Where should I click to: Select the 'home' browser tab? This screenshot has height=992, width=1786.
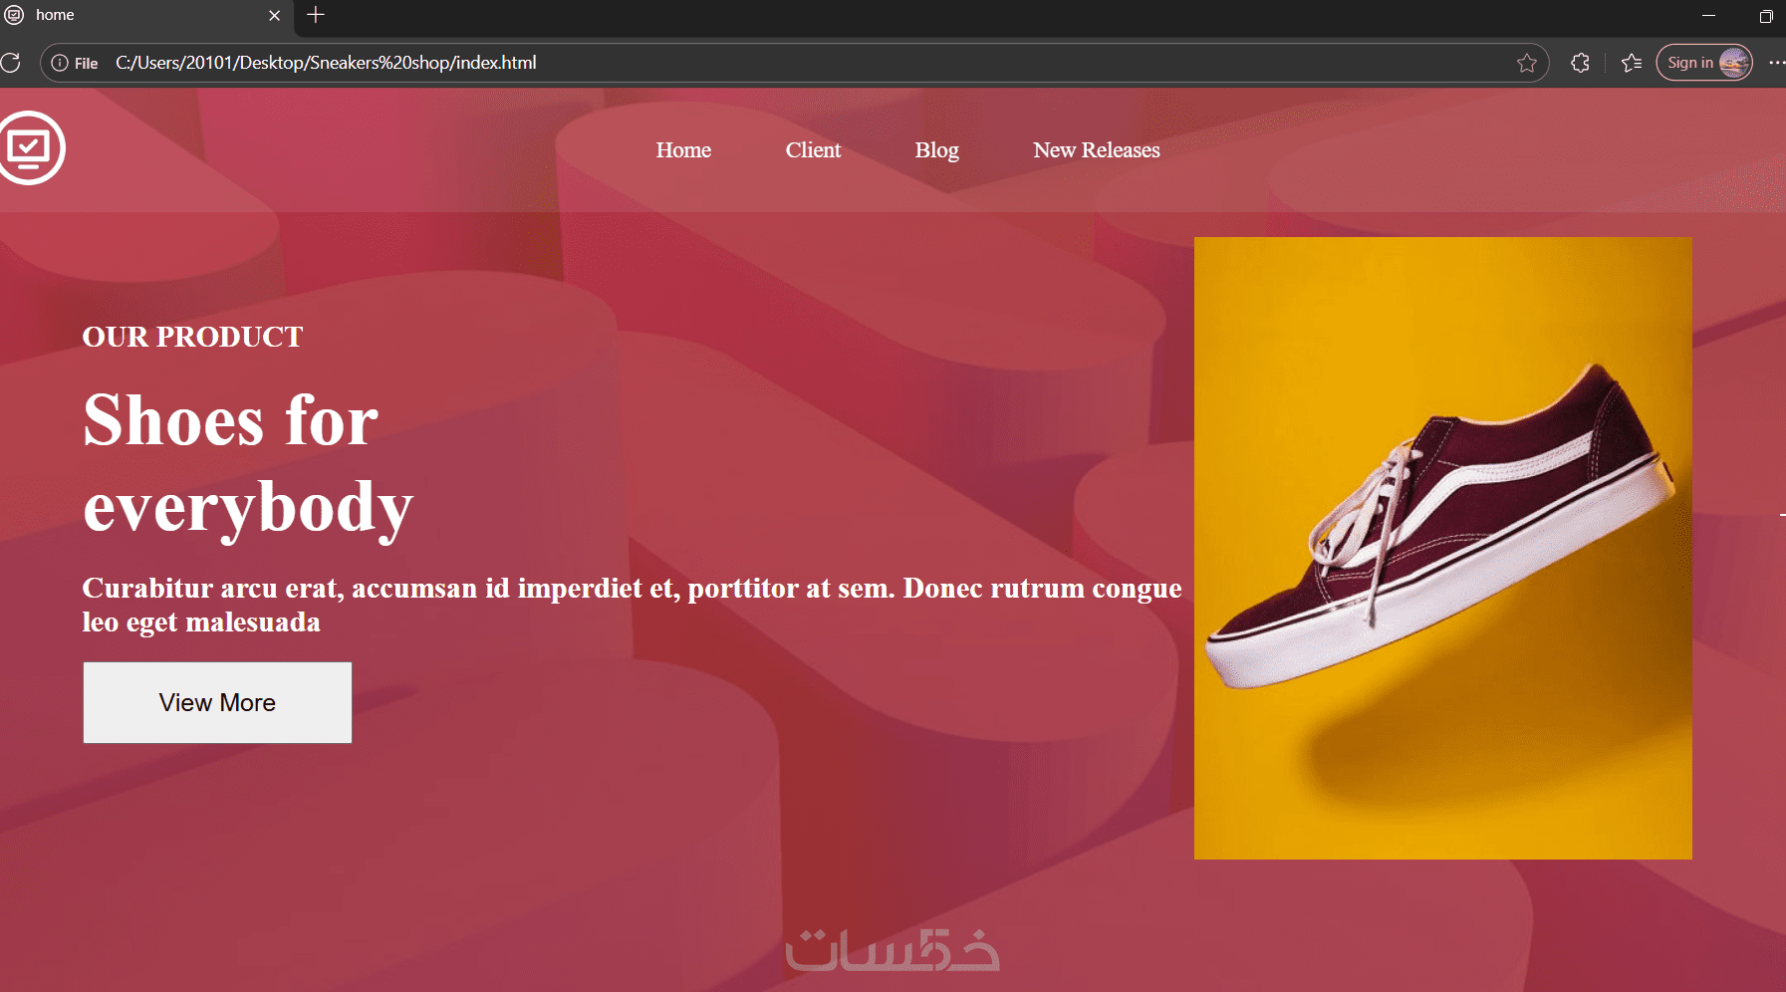(146, 16)
